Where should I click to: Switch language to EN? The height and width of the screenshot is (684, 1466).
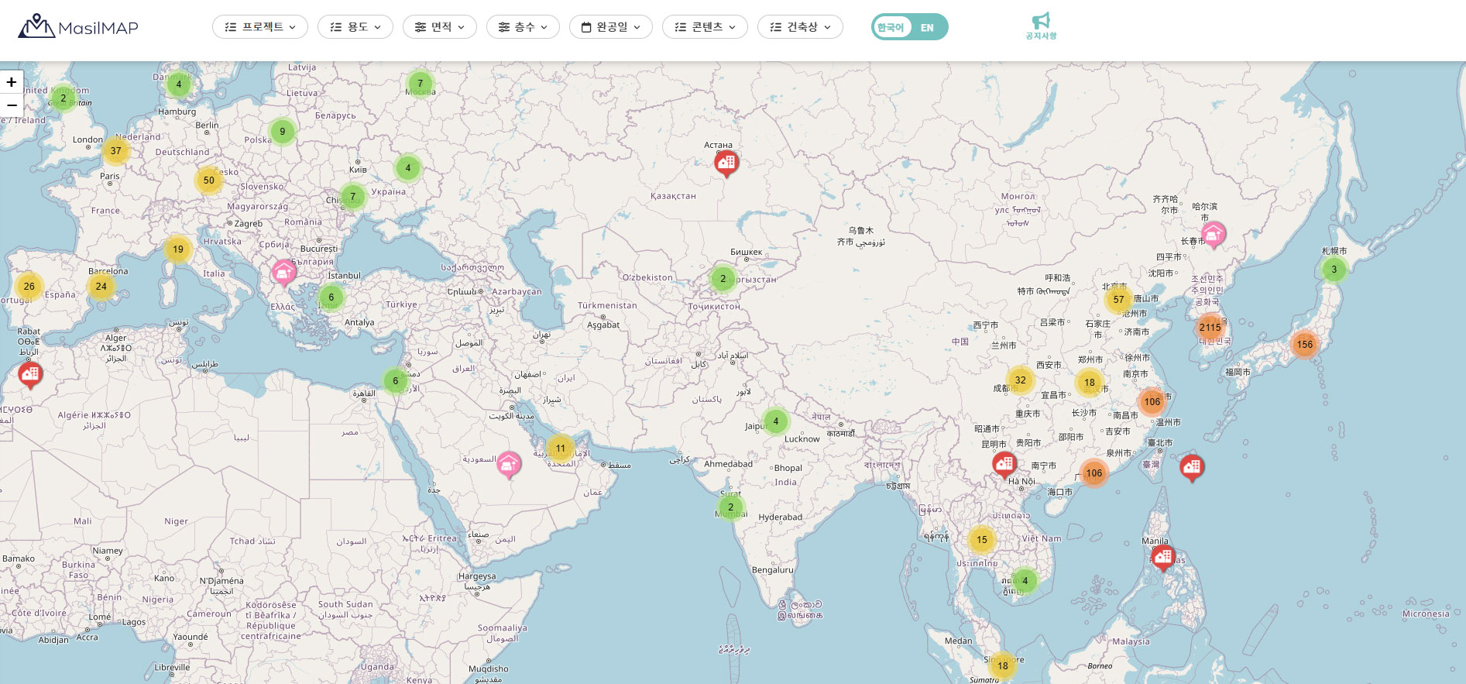click(927, 27)
